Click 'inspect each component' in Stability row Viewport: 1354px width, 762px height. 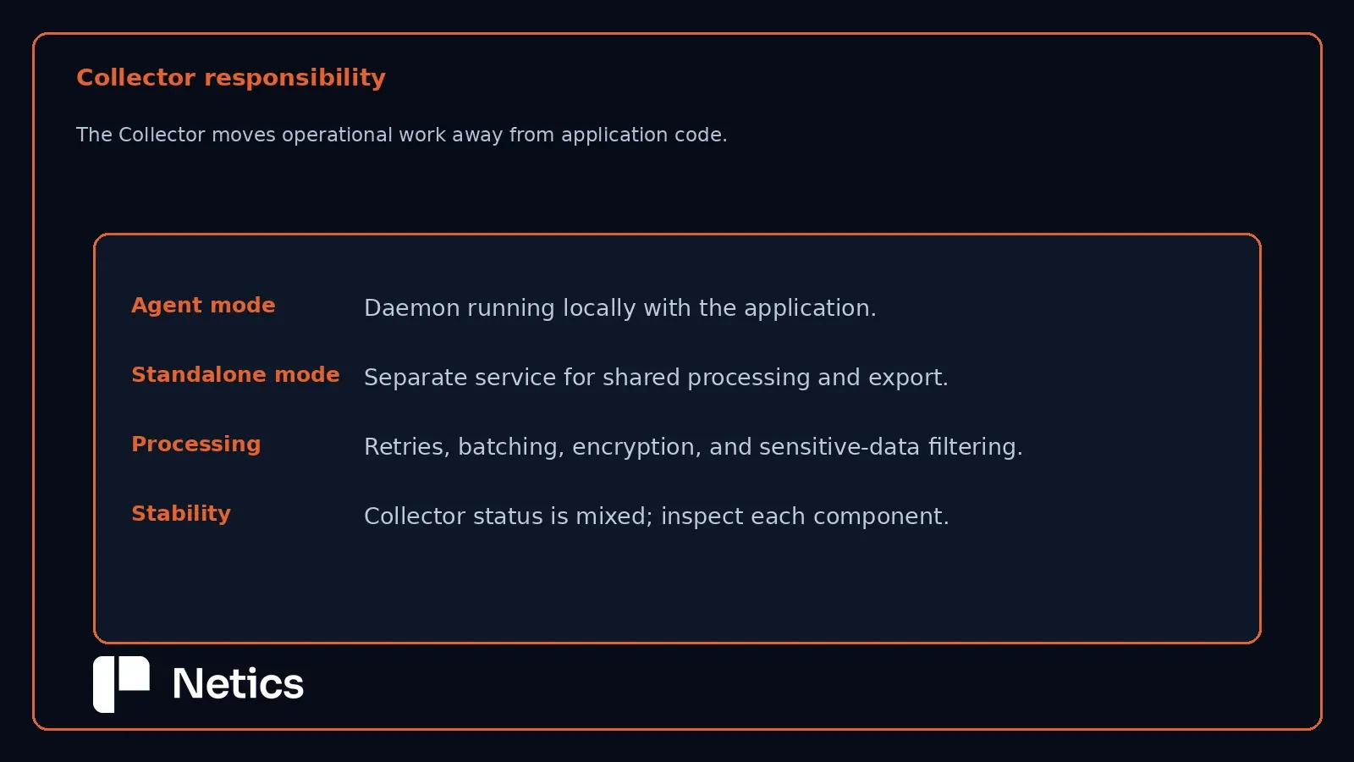click(805, 516)
